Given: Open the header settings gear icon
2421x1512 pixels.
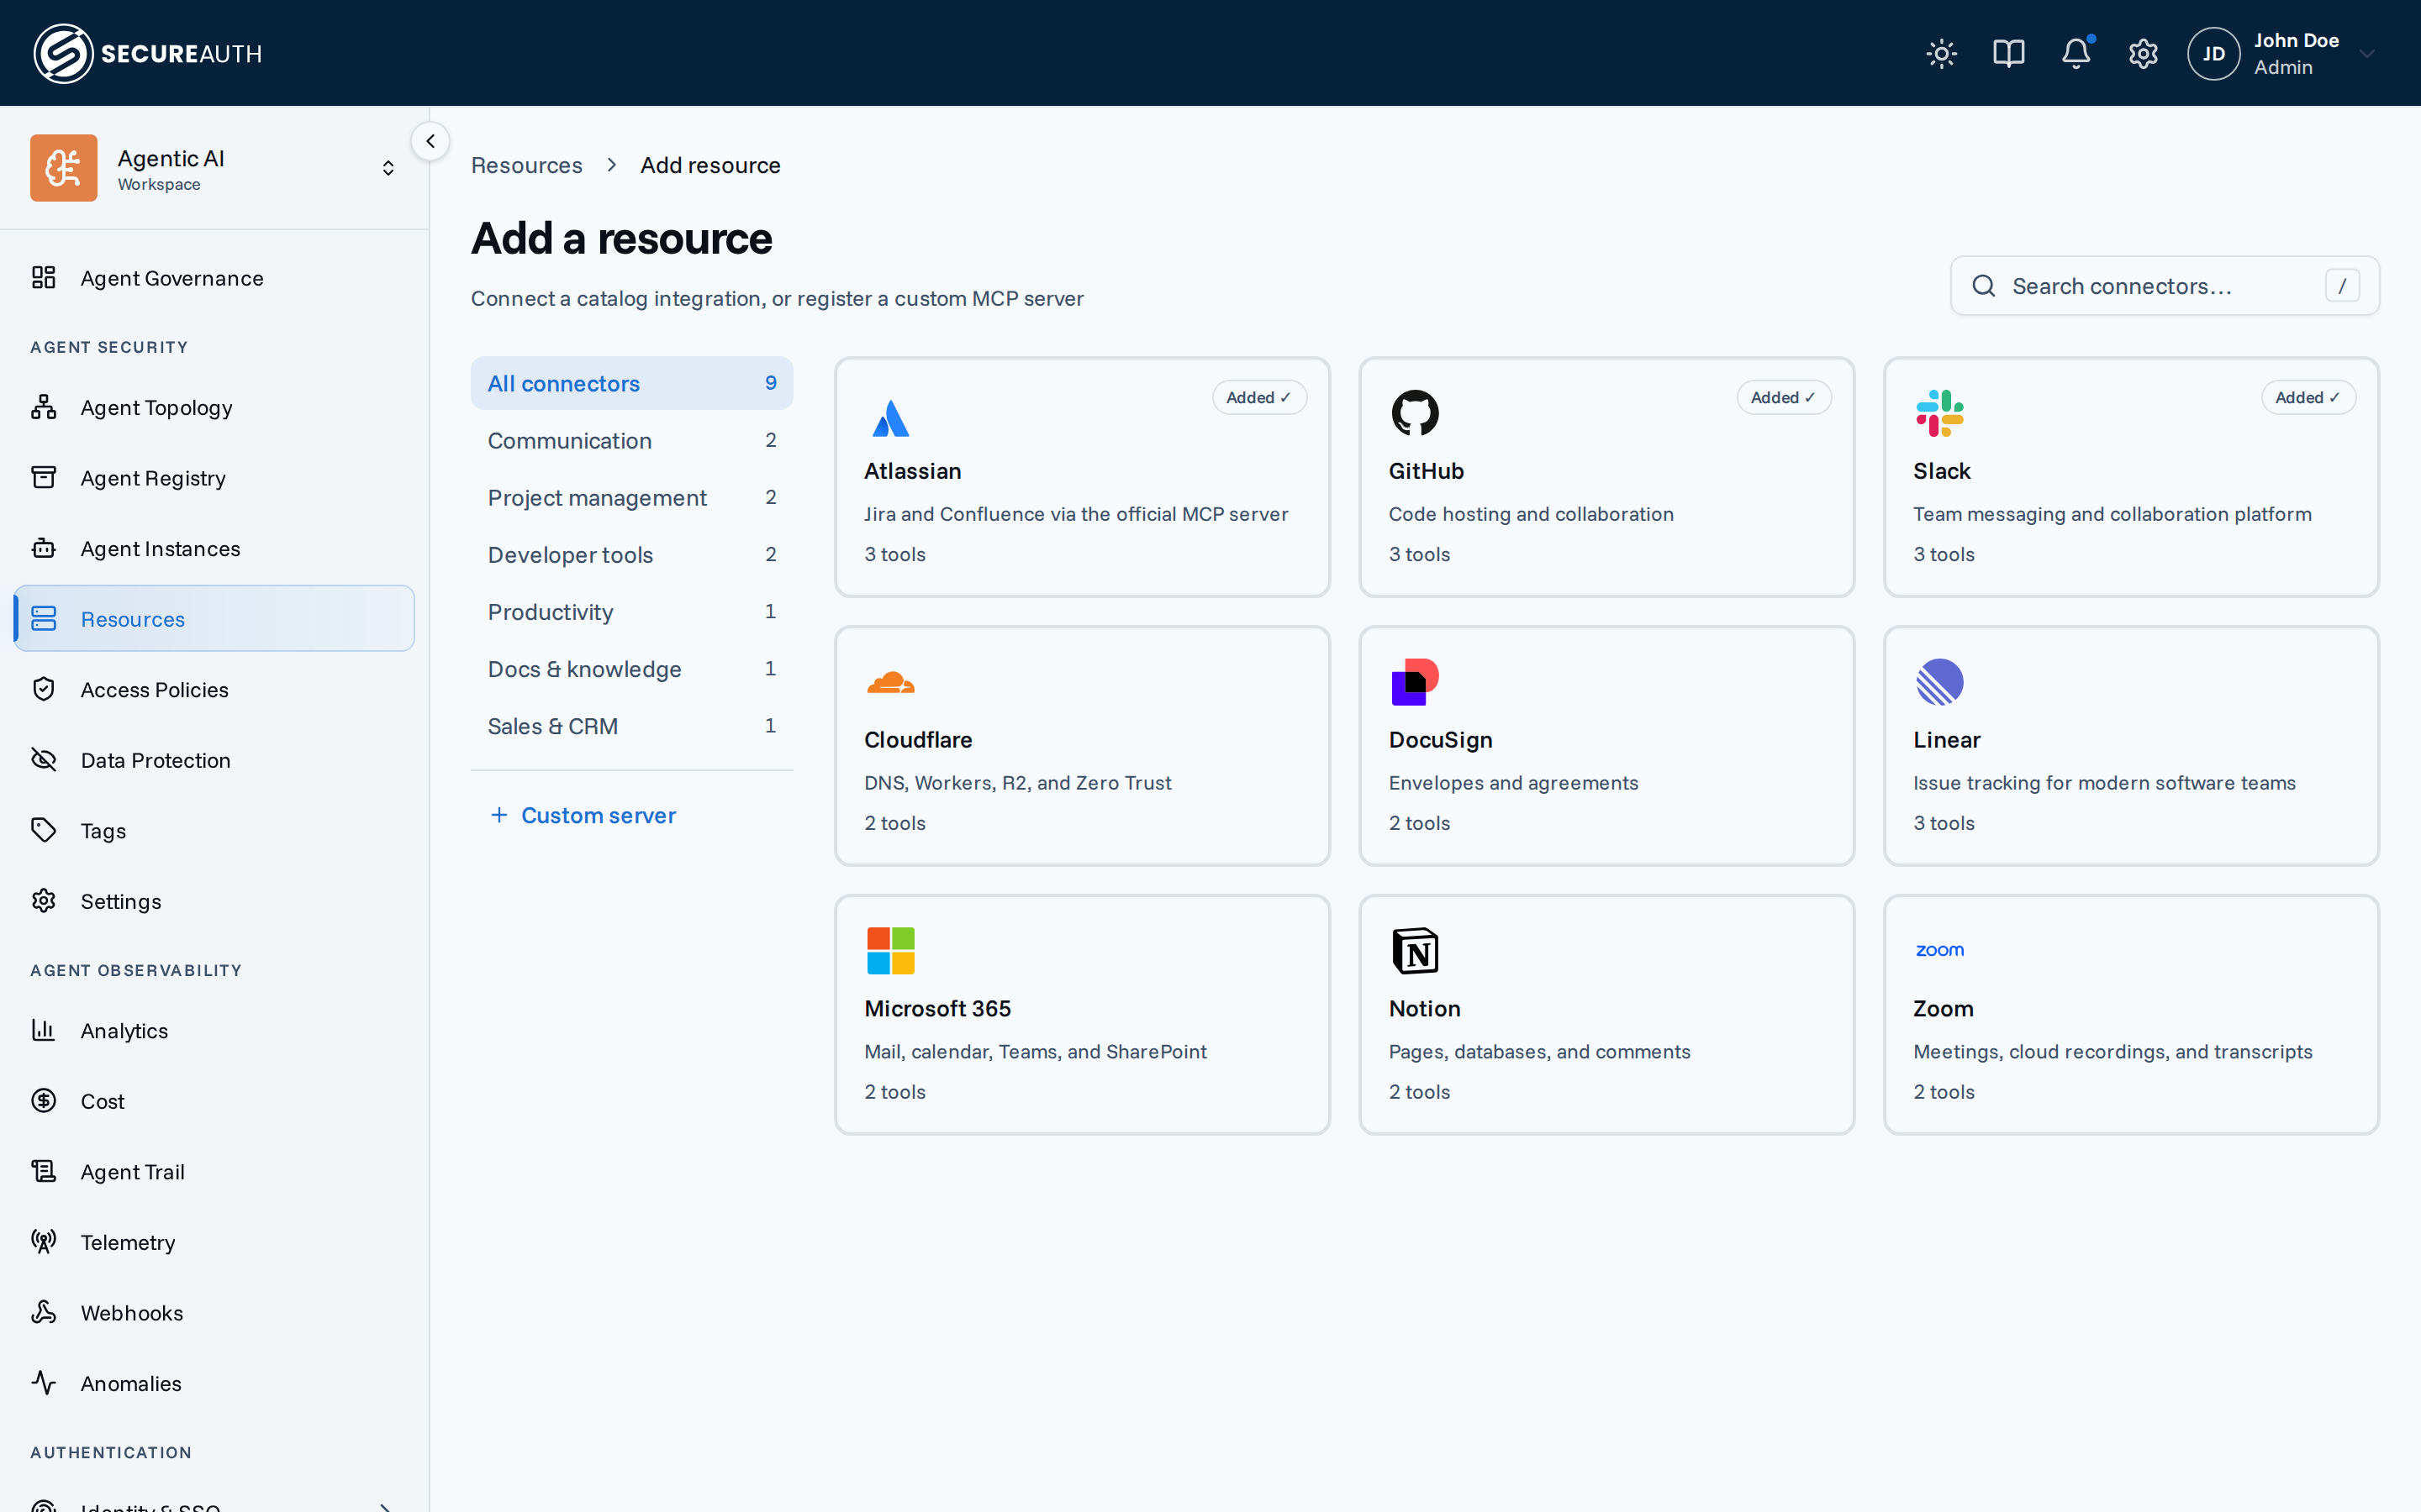Looking at the screenshot, I should click(2143, 54).
